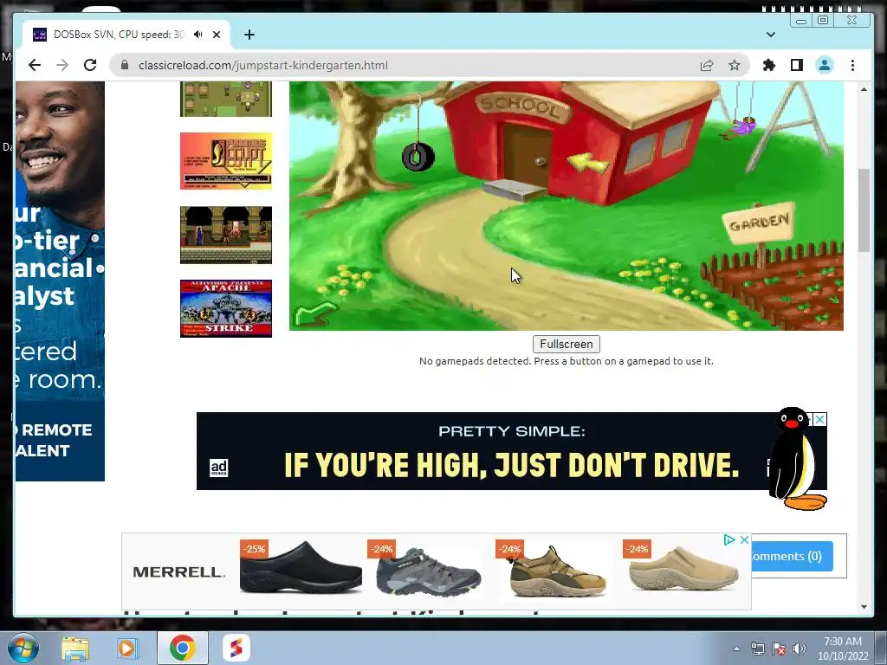Click the MERRELL brand logo

[178, 571]
